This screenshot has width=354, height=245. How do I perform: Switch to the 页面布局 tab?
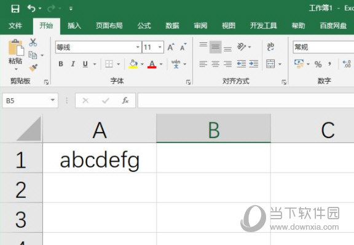point(109,26)
